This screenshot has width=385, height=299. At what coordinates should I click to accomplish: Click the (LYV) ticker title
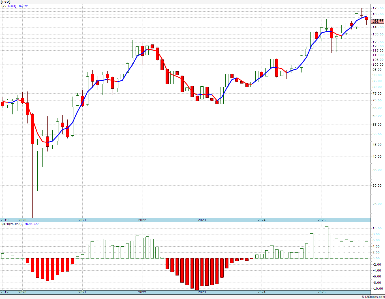point(6,2)
